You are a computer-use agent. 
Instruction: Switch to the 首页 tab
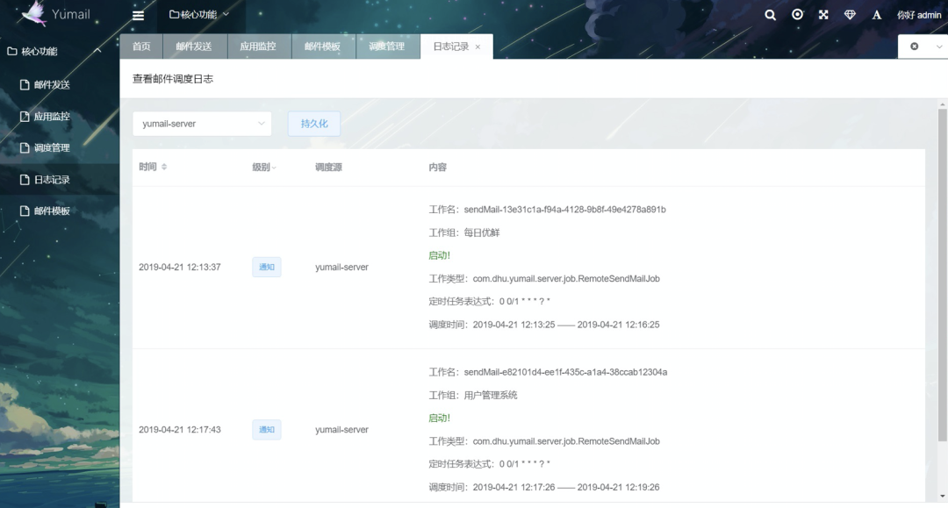tap(141, 47)
